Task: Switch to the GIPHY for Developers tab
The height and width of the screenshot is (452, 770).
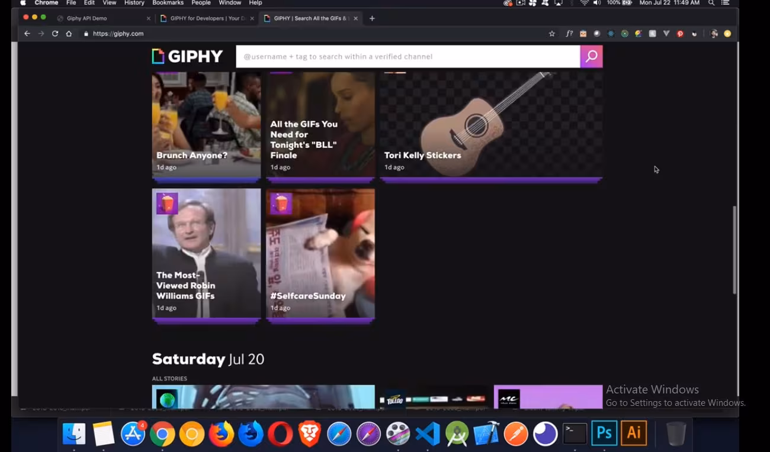Action: [207, 18]
